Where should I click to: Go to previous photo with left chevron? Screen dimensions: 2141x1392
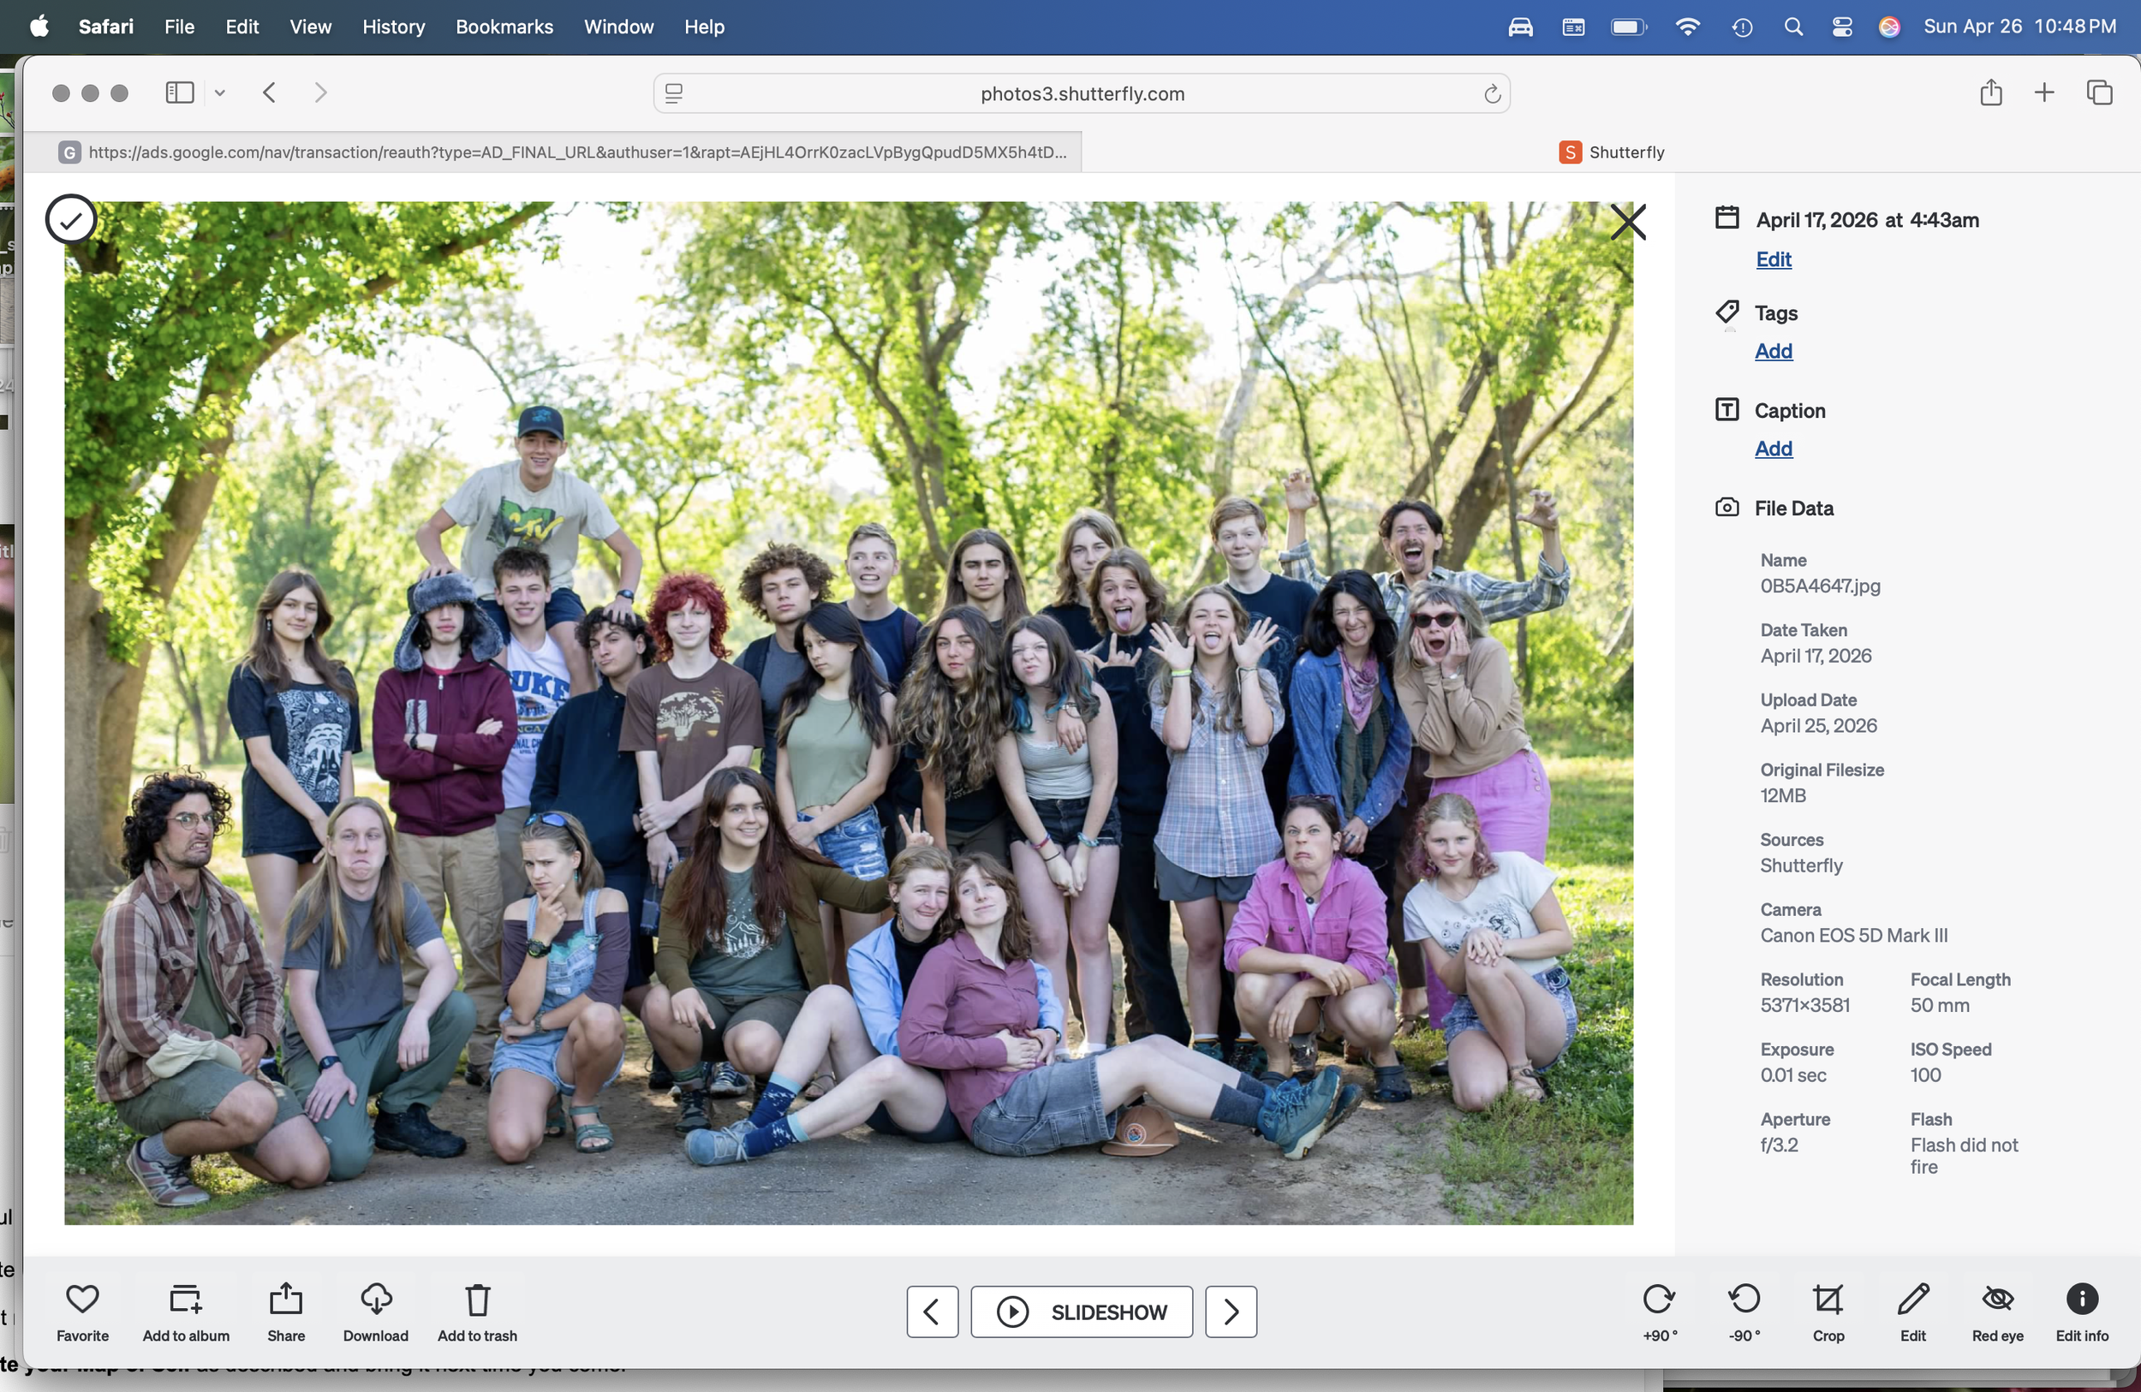931,1312
